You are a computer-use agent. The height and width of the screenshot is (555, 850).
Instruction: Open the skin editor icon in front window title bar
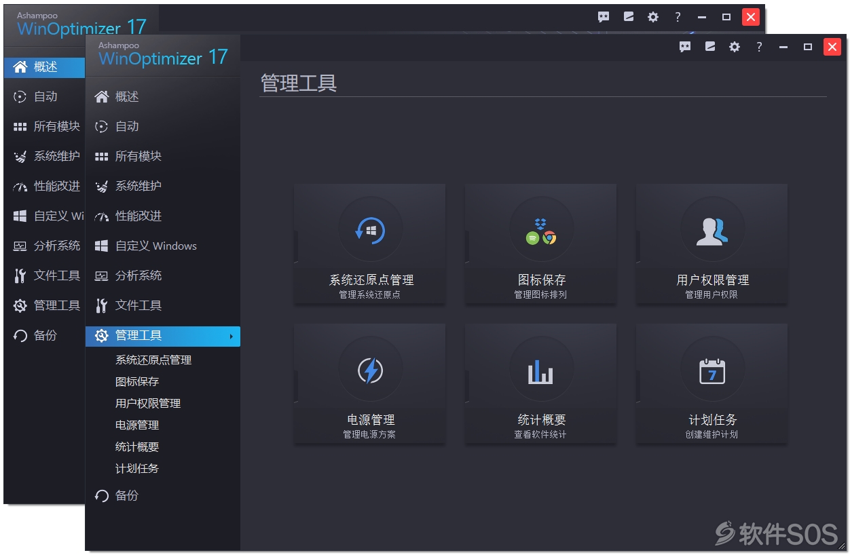tap(710, 47)
